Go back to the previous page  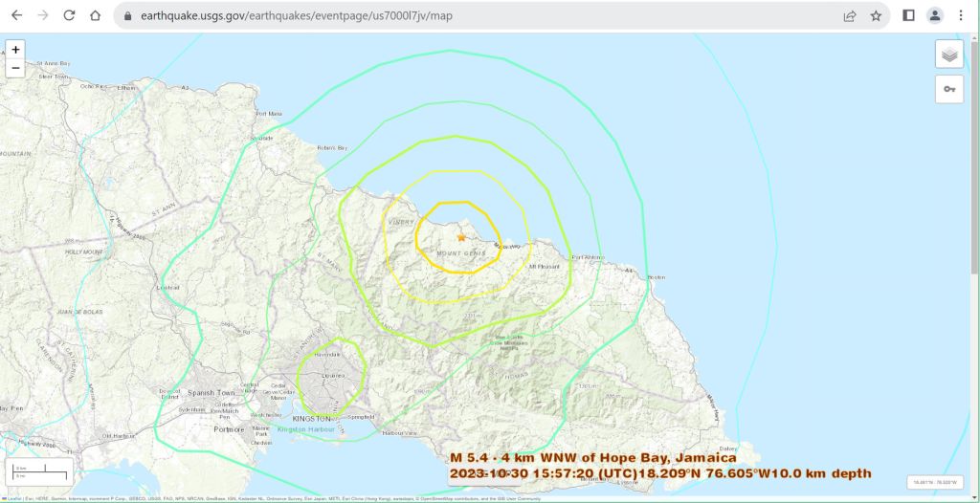tap(16, 15)
